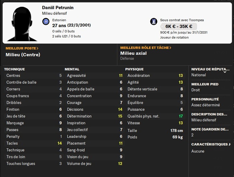Click the Estonian nationality flag icon
Image resolution: width=234 pixels, height=177 pixels.
coord(46,22)
